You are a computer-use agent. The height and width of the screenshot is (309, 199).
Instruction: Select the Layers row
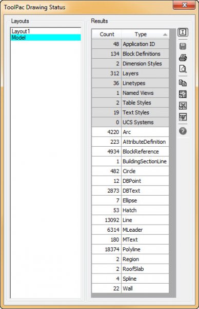(130, 73)
